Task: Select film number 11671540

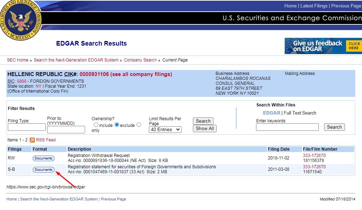Action: pyautogui.click(x=312, y=172)
